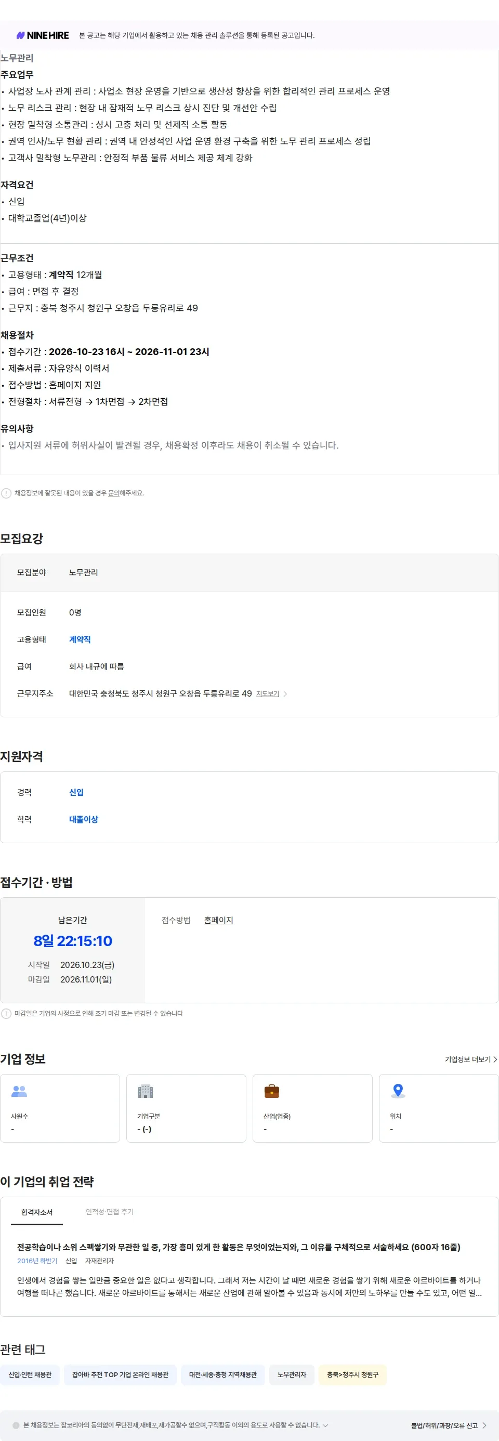Click the 위치 location pin icon
Viewport: 499px width, 1441px height.
tap(398, 1091)
